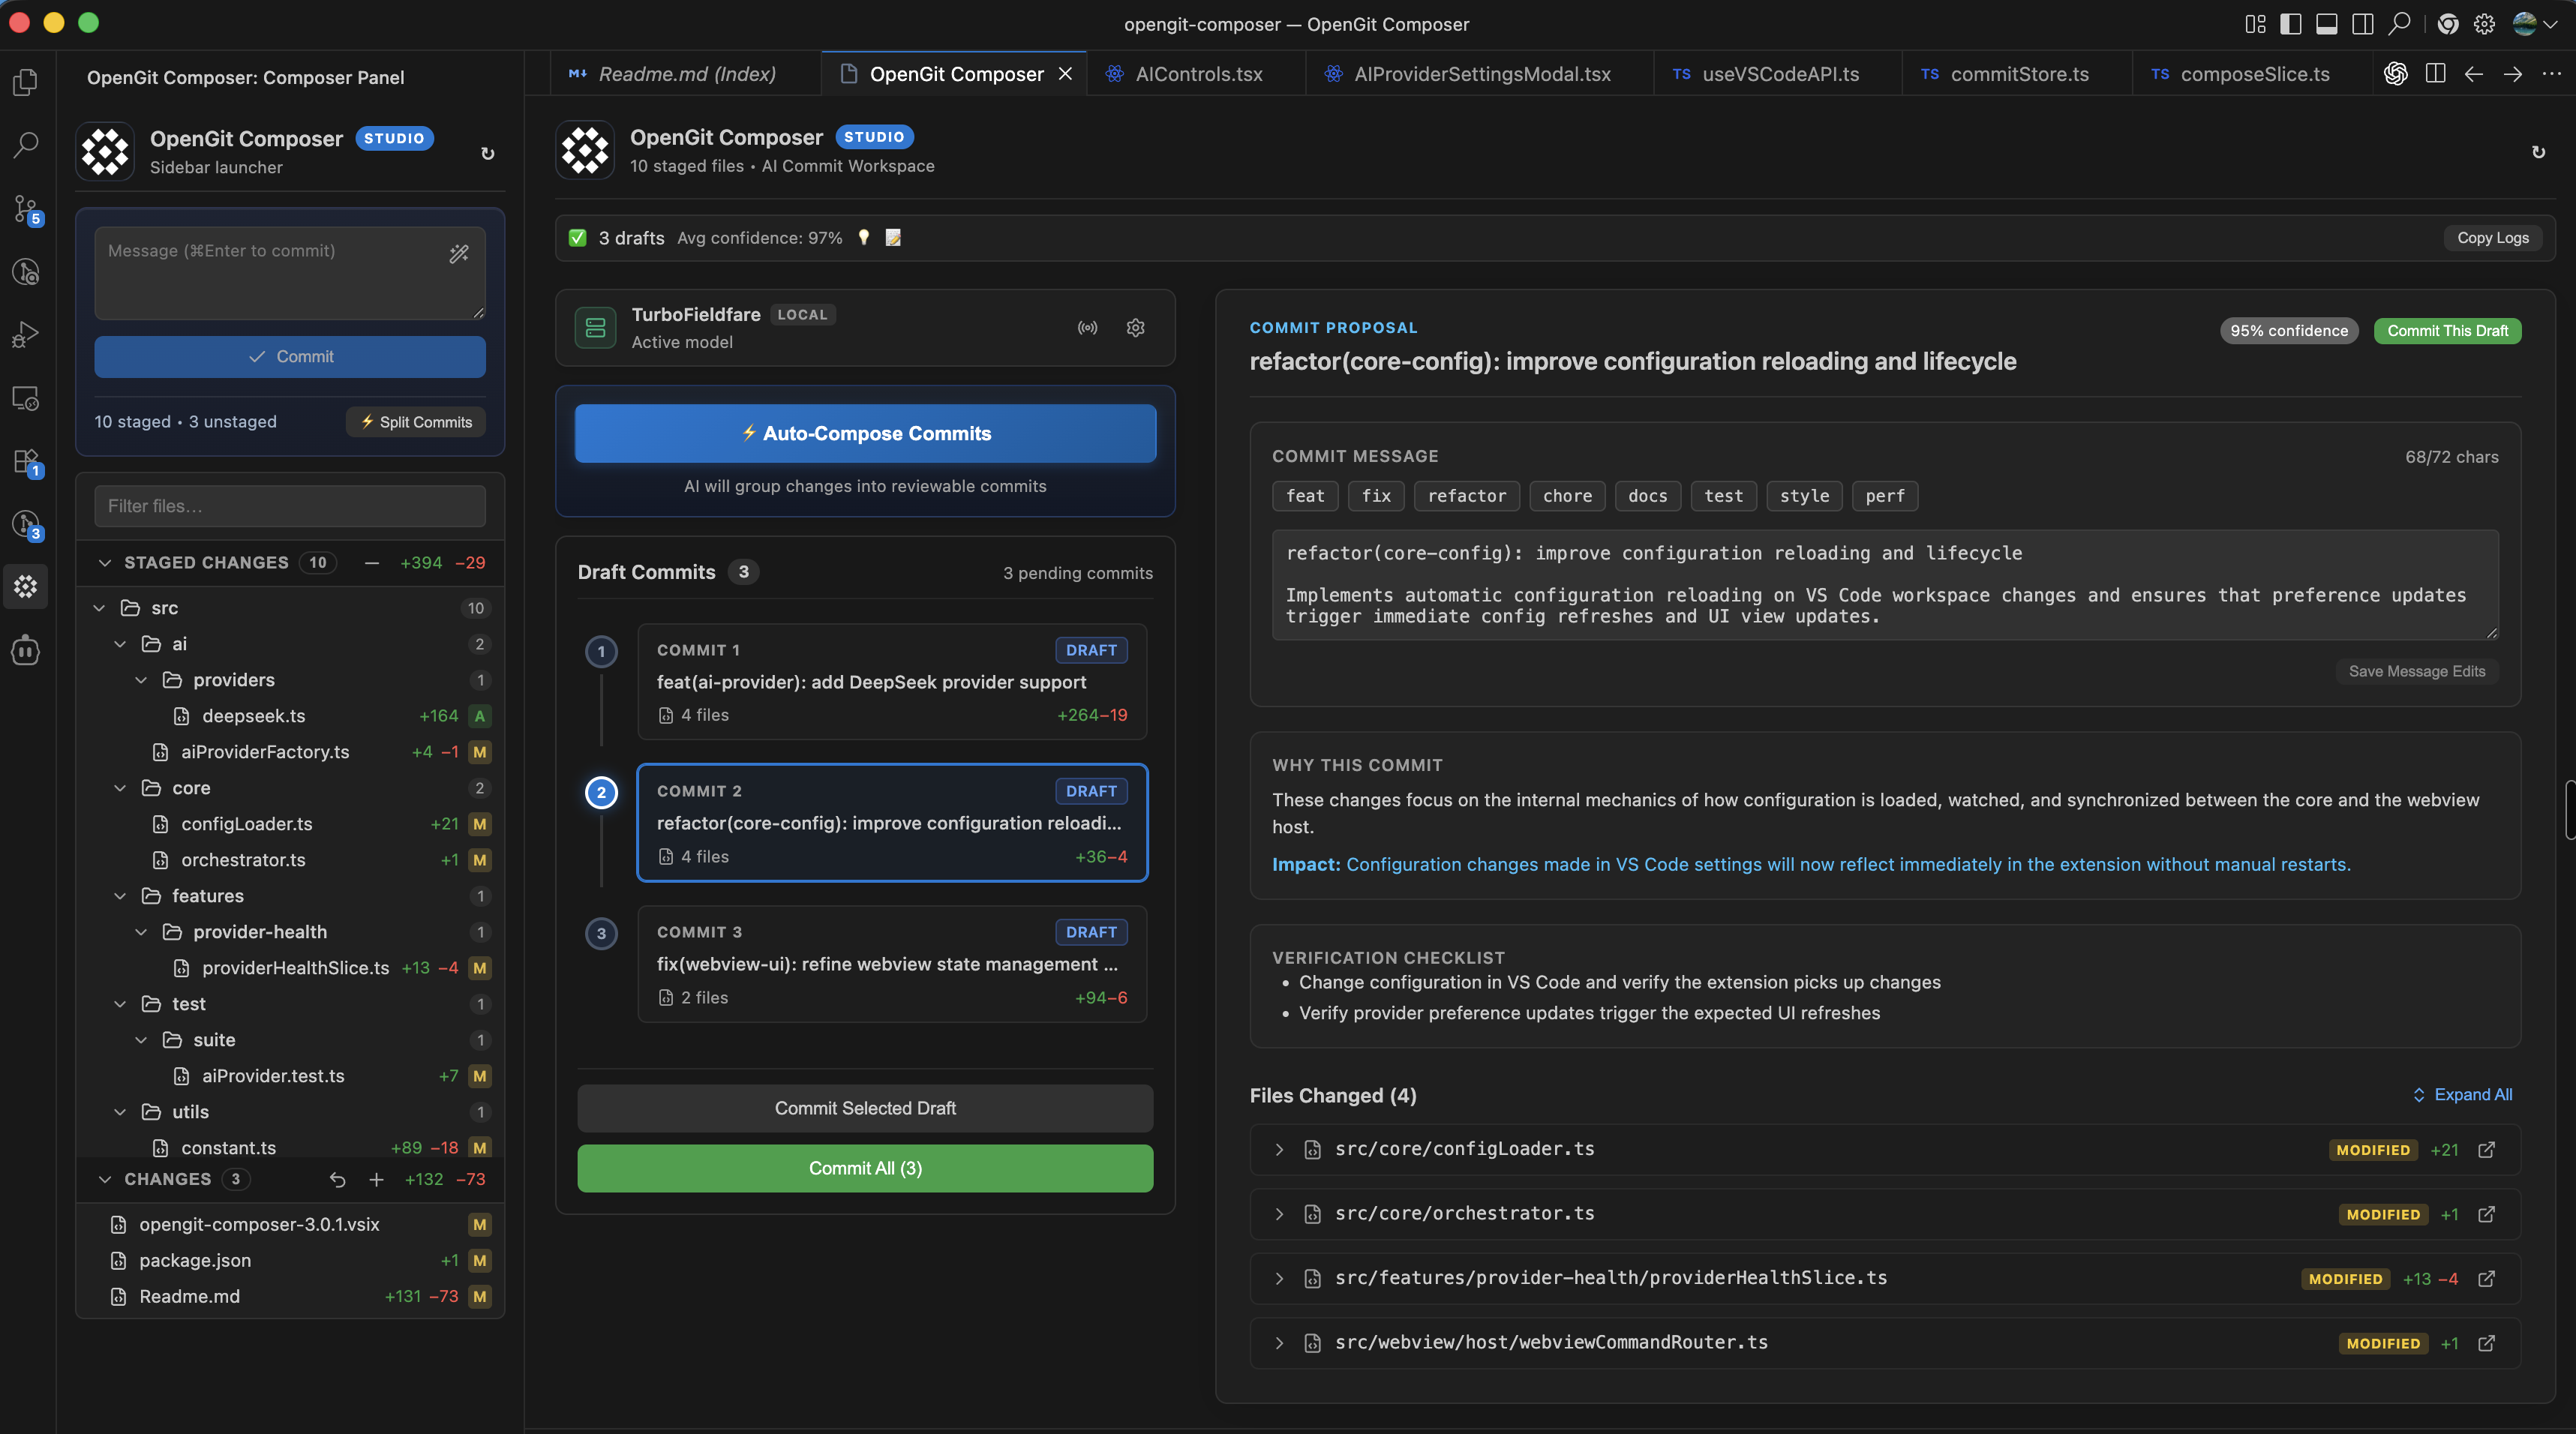Switch to the useVSCodeAPI.ts tab
The image size is (2576, 1434).
click(x=1778, y=74)
